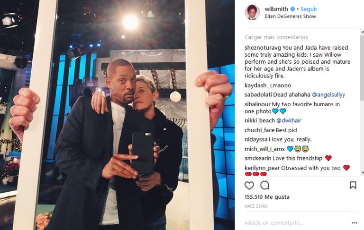
Task: Click the verified badge next to willsmith
Action: tap(293, 9)
